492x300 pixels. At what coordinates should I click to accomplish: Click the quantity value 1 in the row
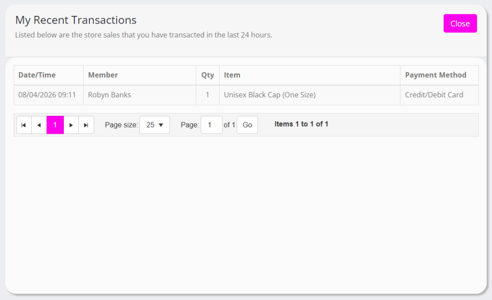click(208, 95)
